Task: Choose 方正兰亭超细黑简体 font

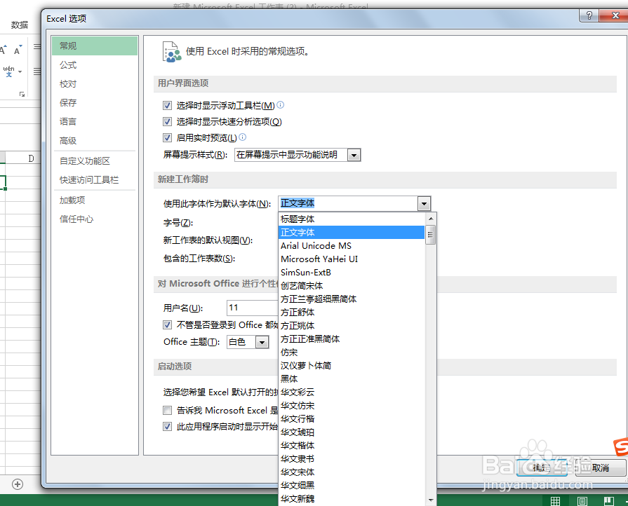Action: tap(352, 299)
